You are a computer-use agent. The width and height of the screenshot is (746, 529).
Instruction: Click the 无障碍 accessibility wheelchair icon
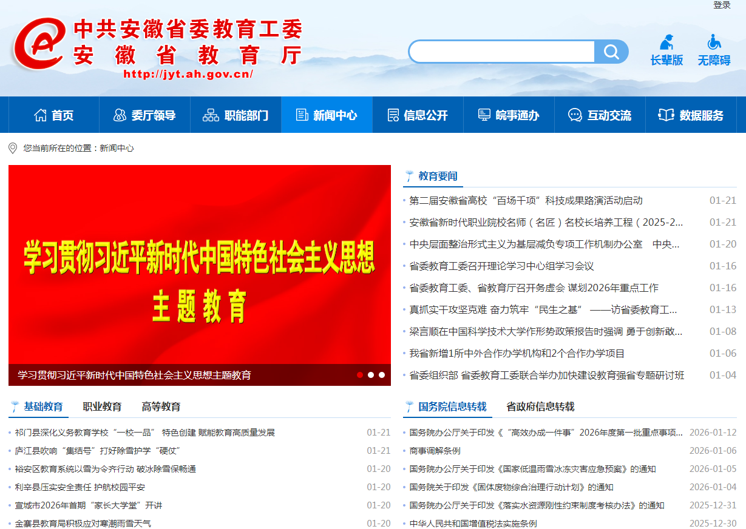click(x=714, y=42)
